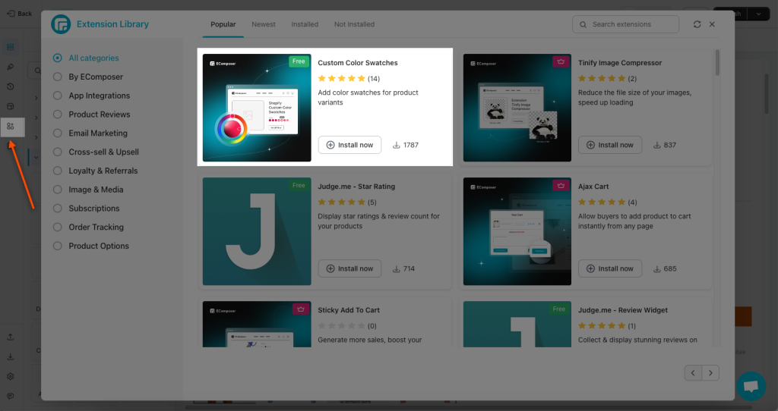Click the chat bubble icon at sidebar bottom
The height and width of the screenshot is (411, 778).
click(11, 396)
